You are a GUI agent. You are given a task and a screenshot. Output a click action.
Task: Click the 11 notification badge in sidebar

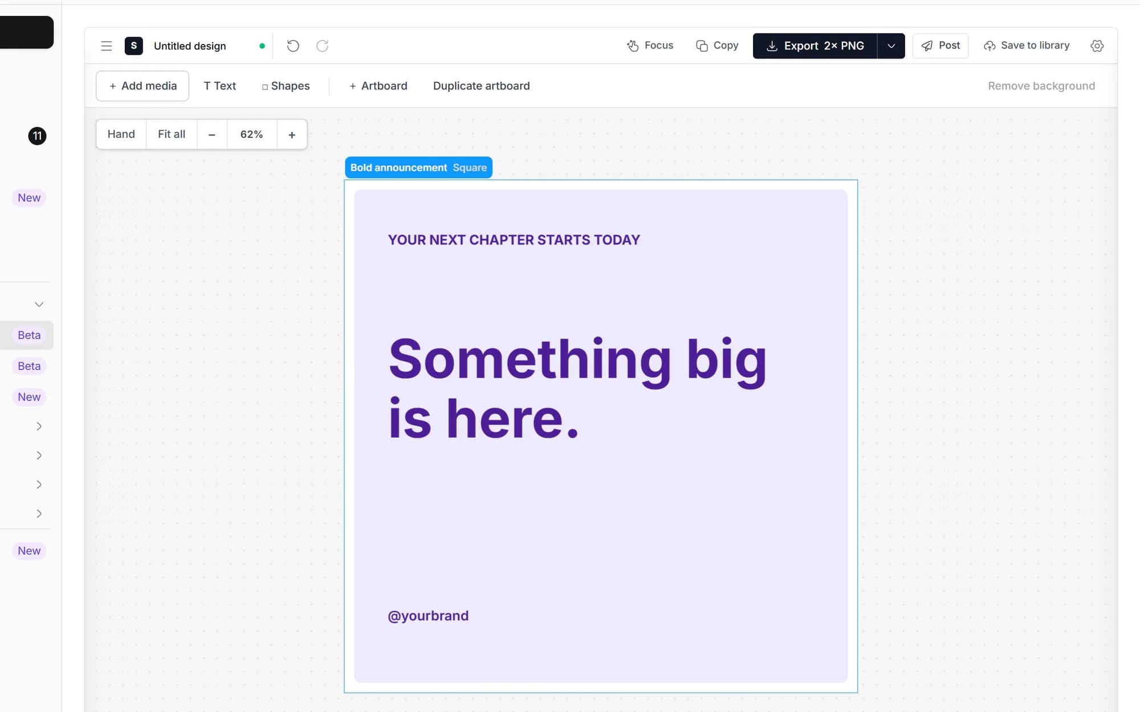click(37, 136)
